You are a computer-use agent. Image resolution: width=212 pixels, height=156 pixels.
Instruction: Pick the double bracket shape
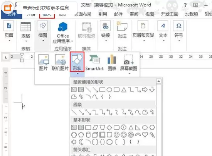click(x=95, y=142)
